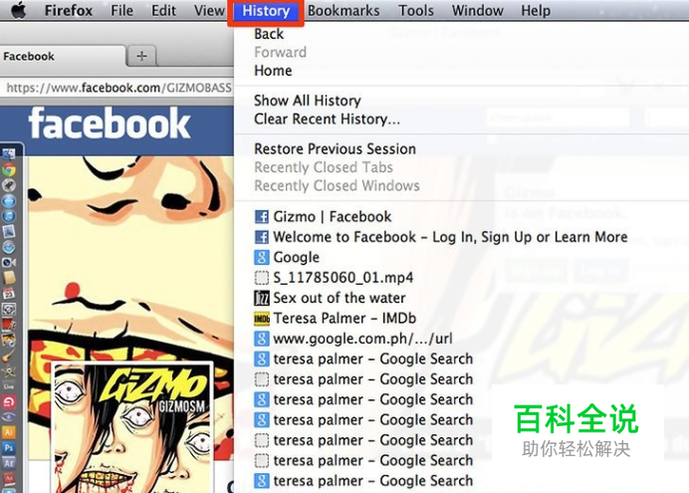The width and height of the screenshot is (689, 493).
Task: Open the eye icon app in dock
Action: pos(9,416)
